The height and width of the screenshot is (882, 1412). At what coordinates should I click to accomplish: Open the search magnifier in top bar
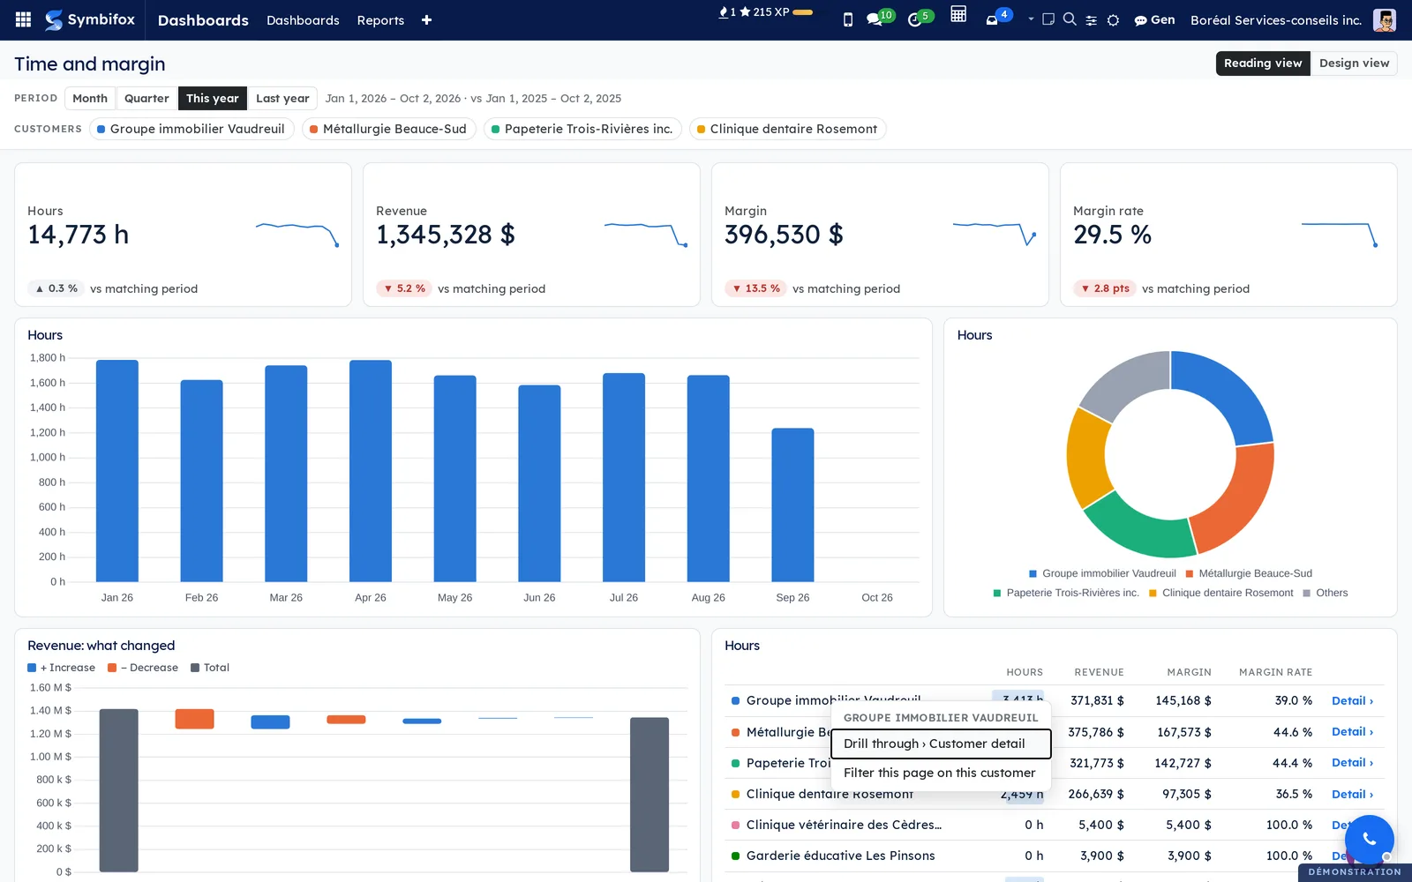(1070, 19)
